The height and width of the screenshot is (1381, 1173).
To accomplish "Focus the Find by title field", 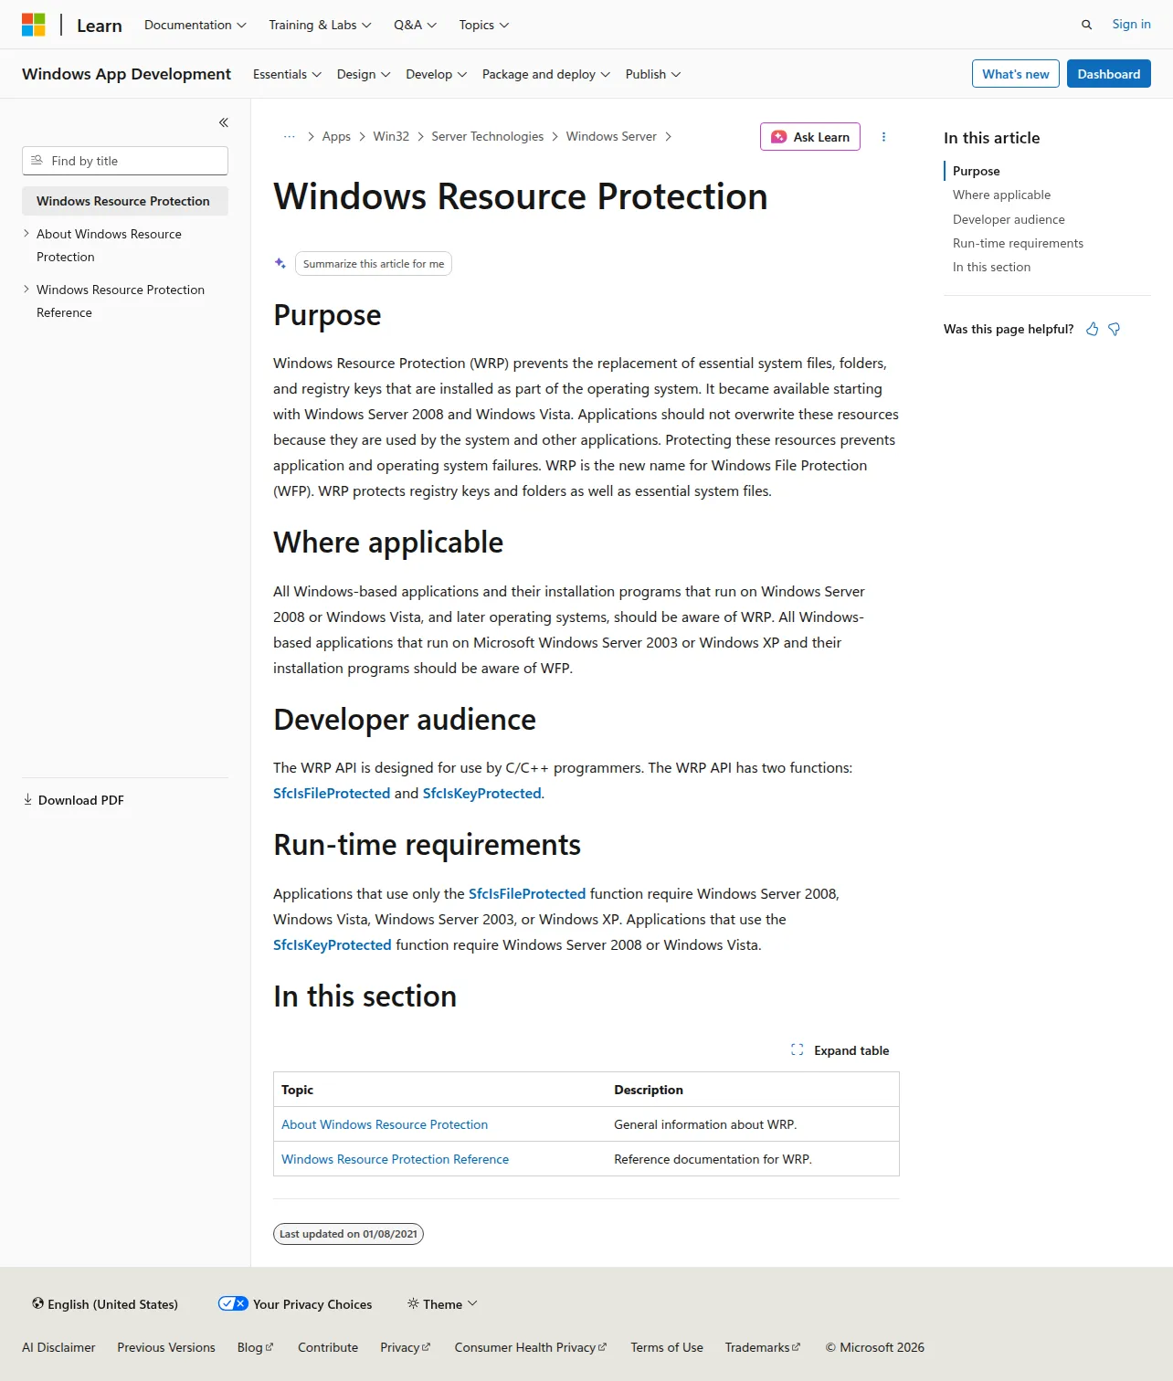I will pyautogui.click(x=125, y=161).
